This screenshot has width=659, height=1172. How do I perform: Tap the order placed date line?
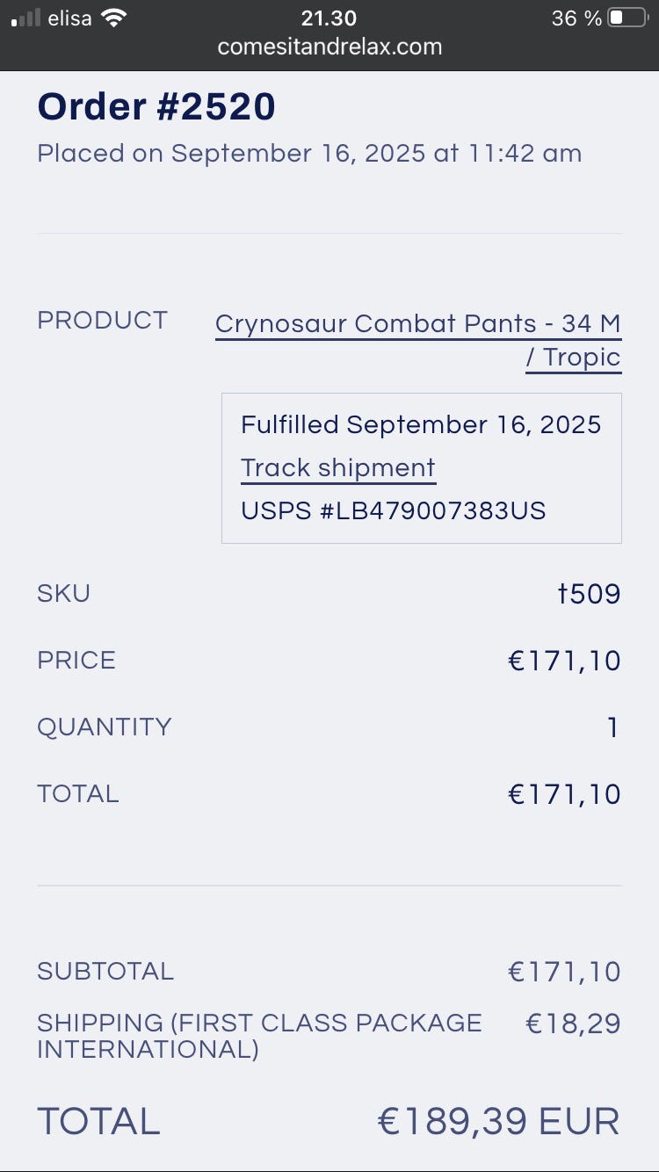309,153
